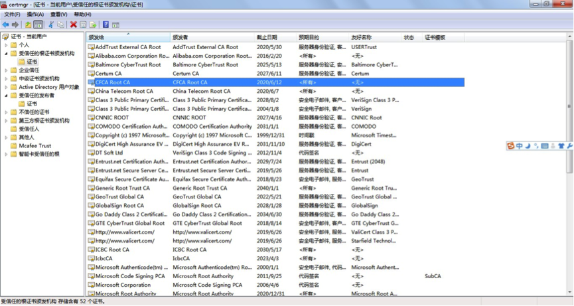The image size is (574, 306).
Task: Click the 证书模板 column header
Action: coord(443,37)
